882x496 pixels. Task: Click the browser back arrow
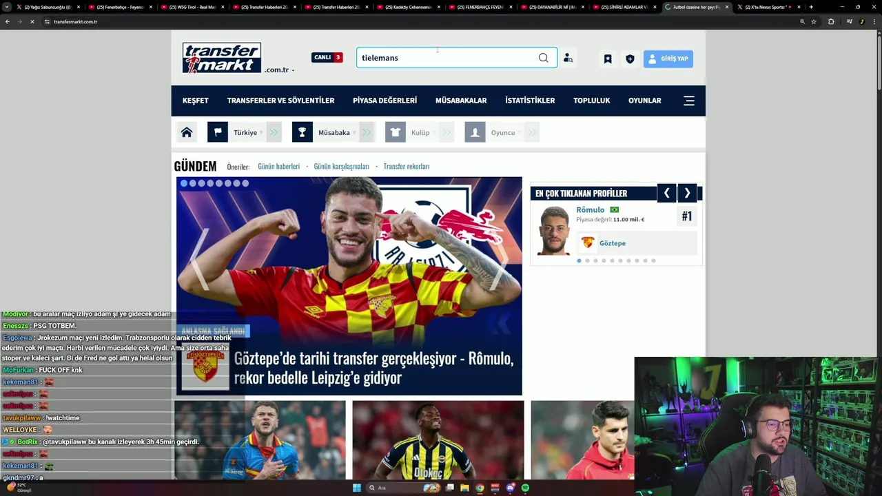[x=7, y=21]
